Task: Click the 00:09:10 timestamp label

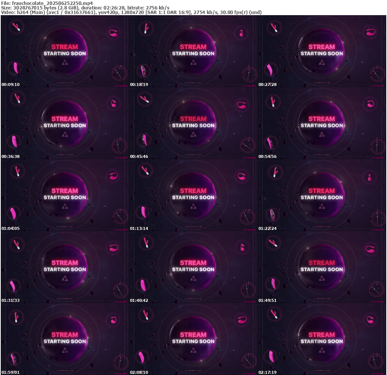Action: (11, 84)
